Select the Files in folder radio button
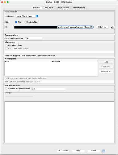 (x=24, y=22)
